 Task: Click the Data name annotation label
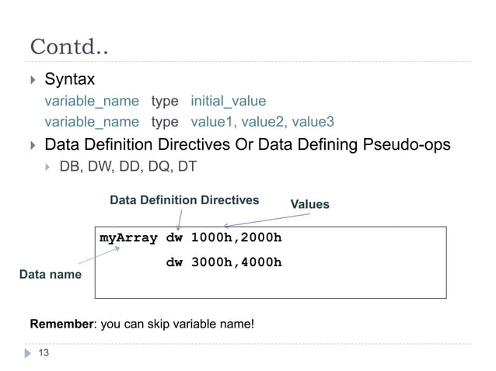50,275
